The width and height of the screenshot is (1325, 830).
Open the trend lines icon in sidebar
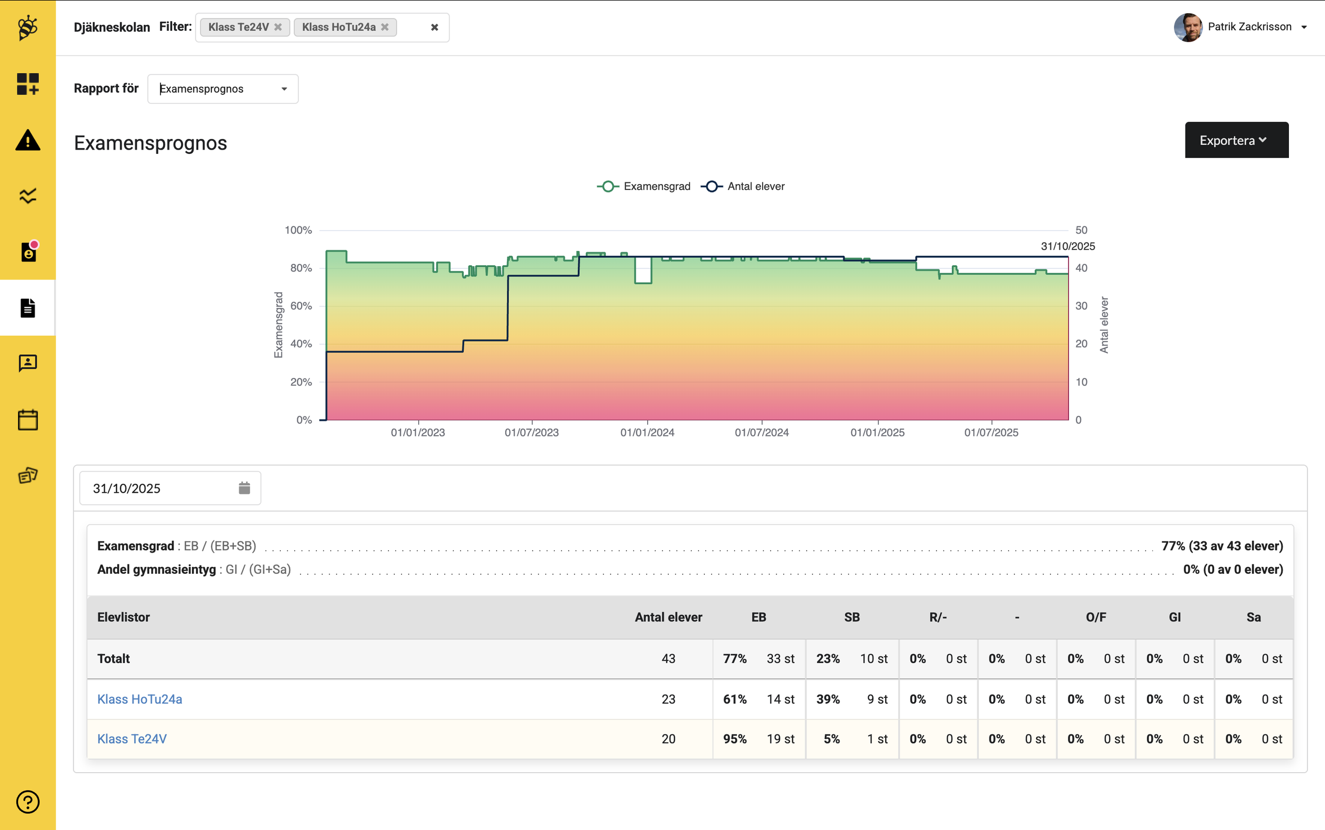click(x=28, y=196)
